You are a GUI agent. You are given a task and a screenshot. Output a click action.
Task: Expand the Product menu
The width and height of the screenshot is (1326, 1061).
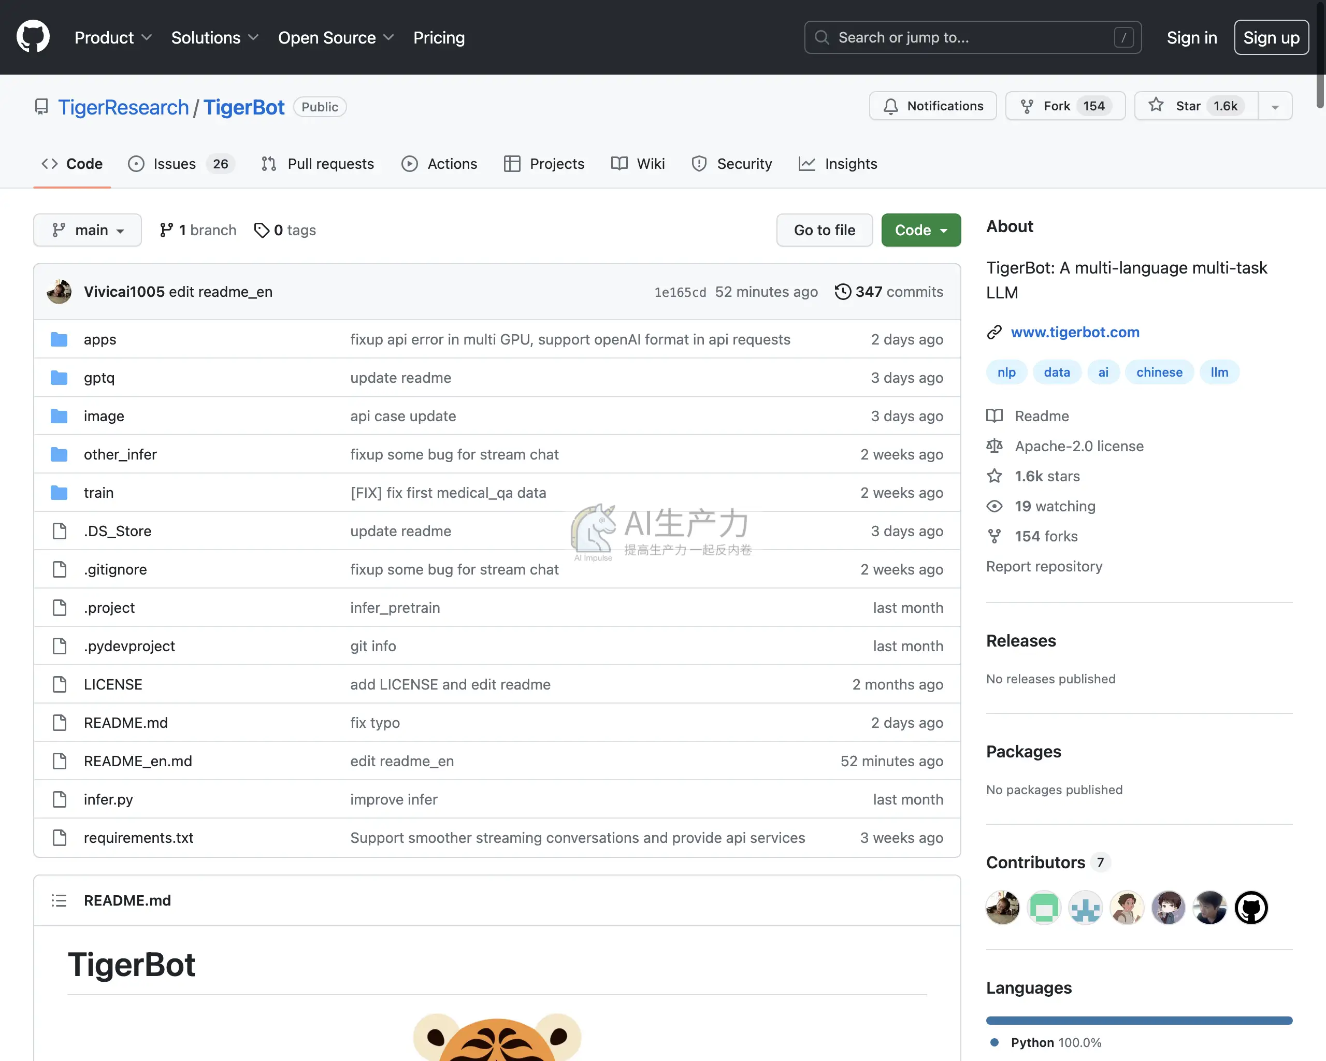pyautogui.click(x=112, y=37)
